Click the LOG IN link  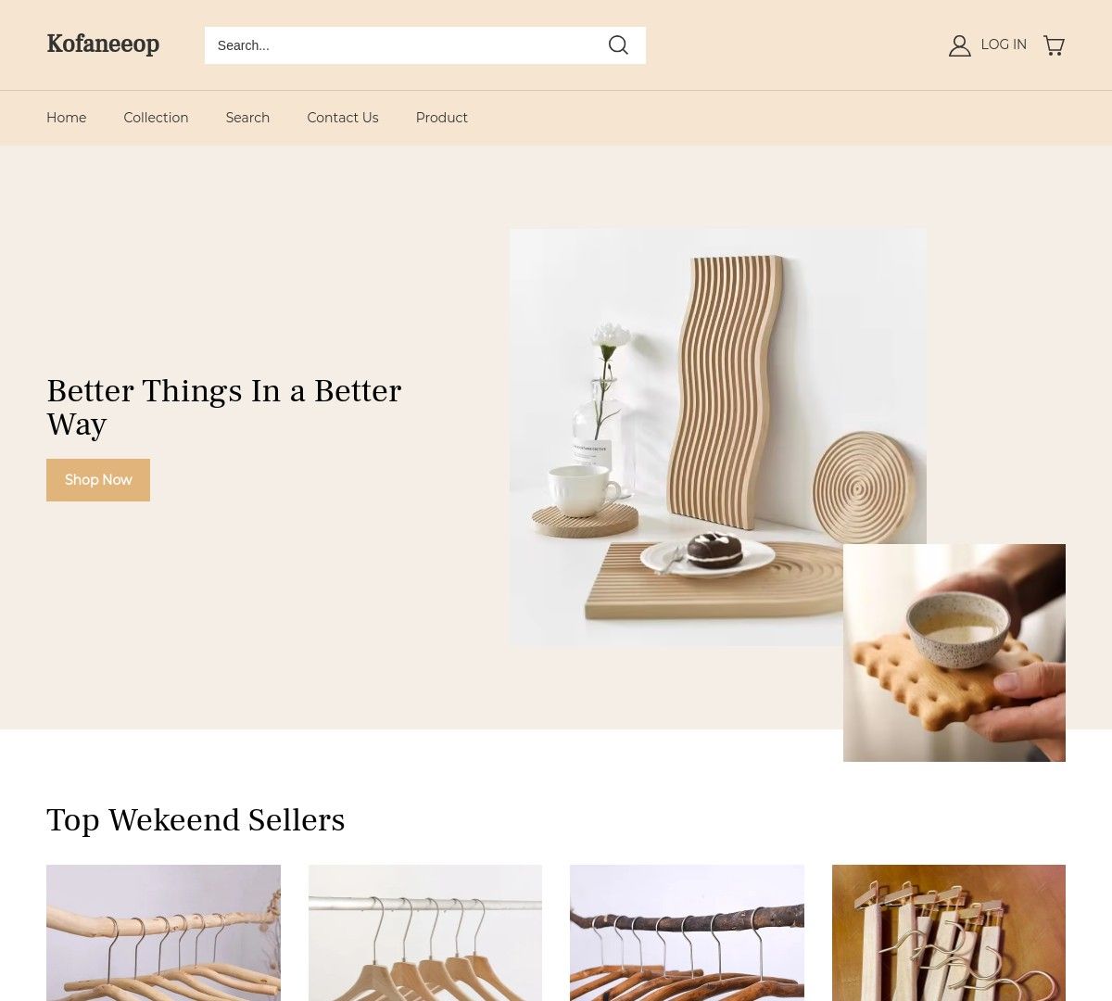[1004, 44]
